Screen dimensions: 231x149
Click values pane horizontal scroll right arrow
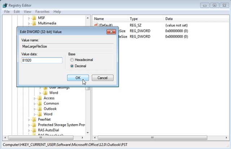click(226, 138)
